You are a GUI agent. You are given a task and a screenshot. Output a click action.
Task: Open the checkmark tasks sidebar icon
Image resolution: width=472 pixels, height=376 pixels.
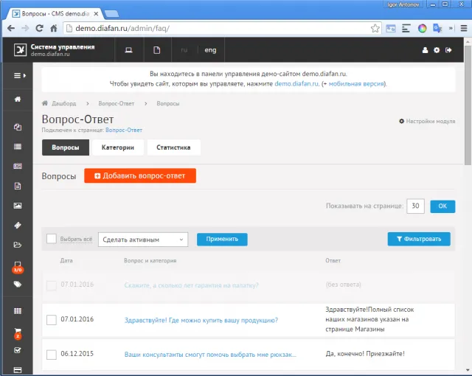(x=18, y=350)
